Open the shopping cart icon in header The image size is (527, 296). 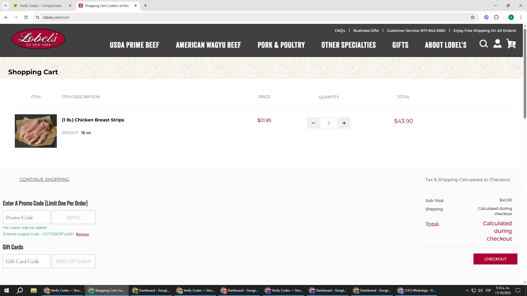[511, 44]
